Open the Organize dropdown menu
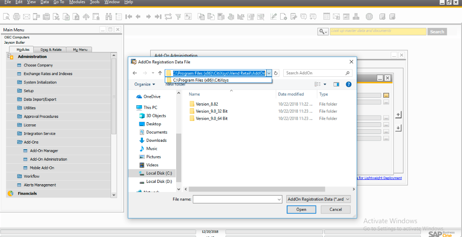The height and width of the screenshot is (237, 462). tap(145, 84)
